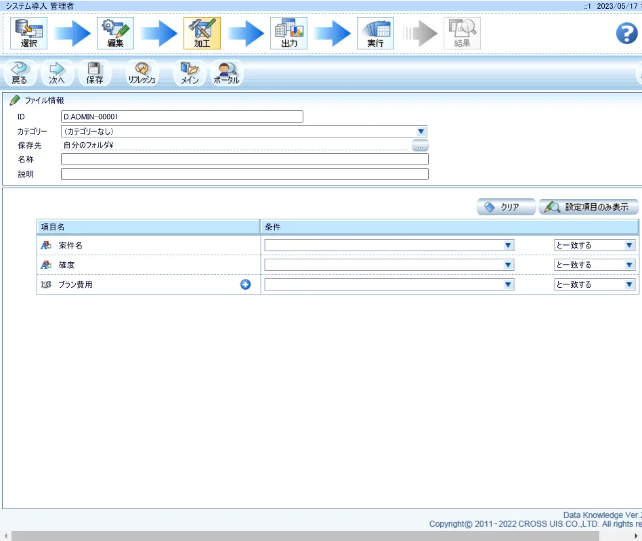Expand the プラン費用 condition value dropdown
Viewport: 642px width, 541px height.
tap(508, 284)
